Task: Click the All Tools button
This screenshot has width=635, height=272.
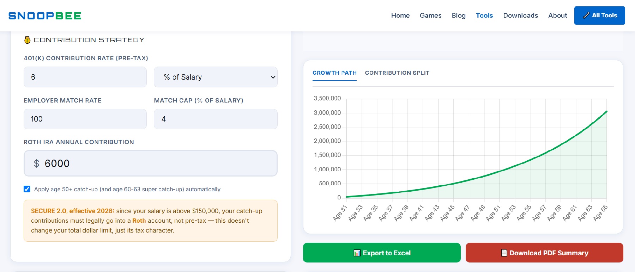Action: (x=600, y=16)
